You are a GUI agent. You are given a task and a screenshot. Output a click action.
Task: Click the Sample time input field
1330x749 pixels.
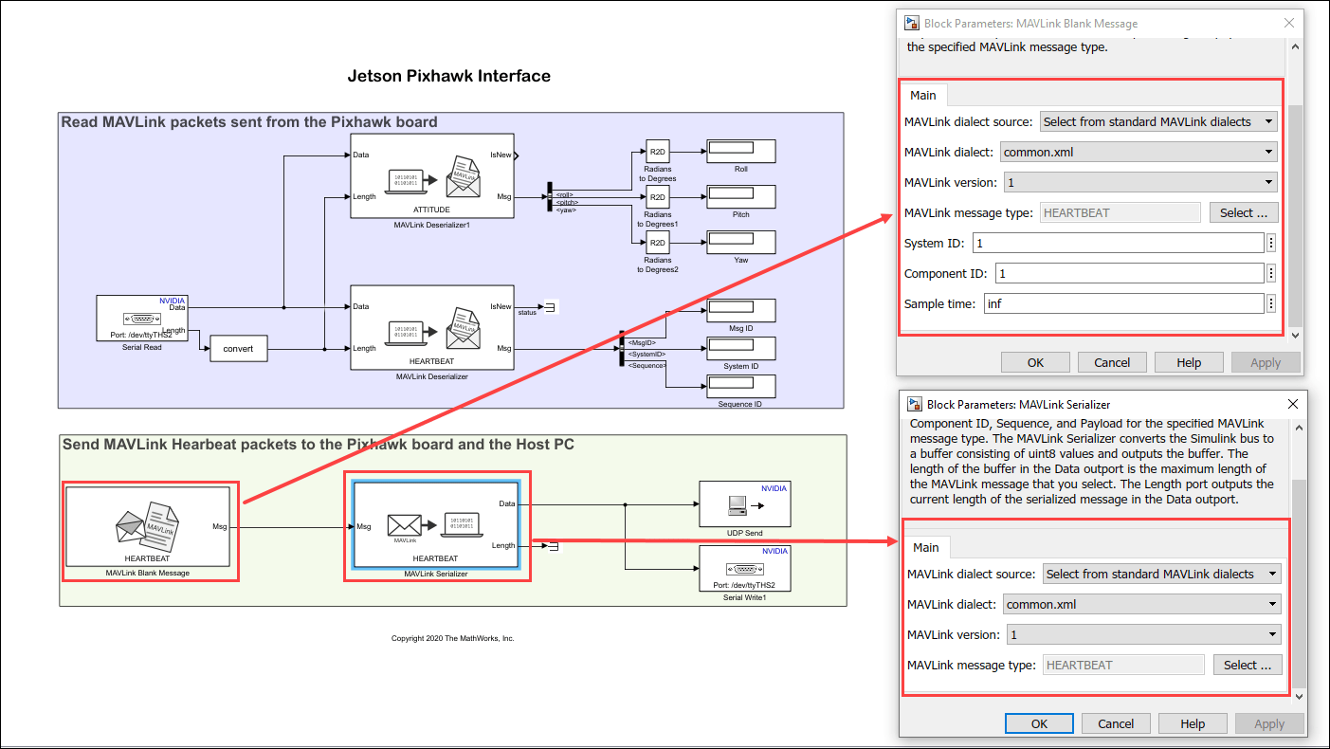click(1122, 303)
